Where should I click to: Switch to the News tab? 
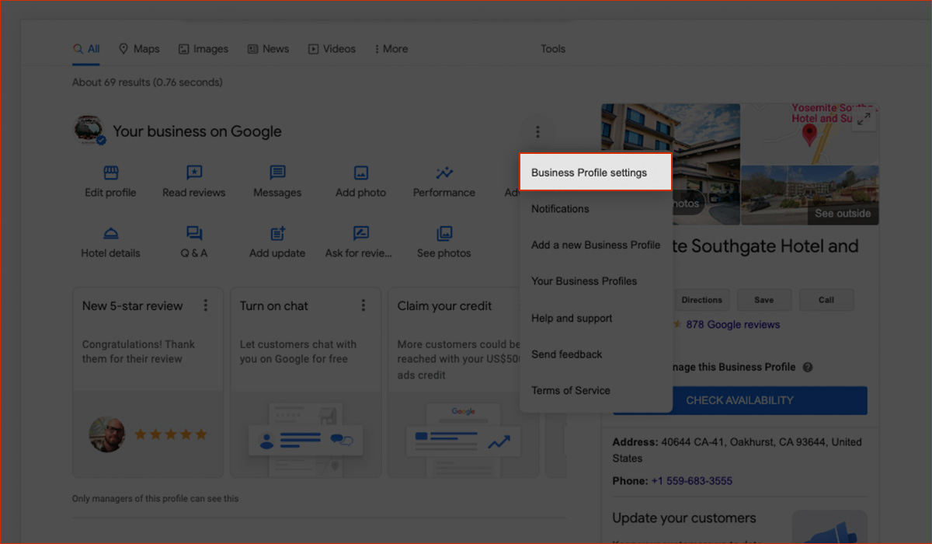coord(268,49)
